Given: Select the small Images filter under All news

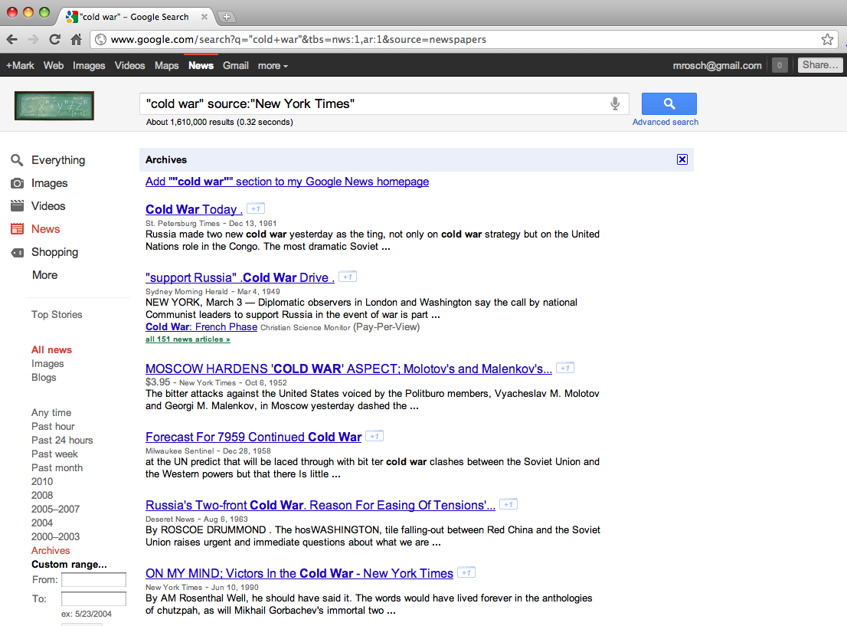Looking at the screenshot, I should (x=47, y=364).
